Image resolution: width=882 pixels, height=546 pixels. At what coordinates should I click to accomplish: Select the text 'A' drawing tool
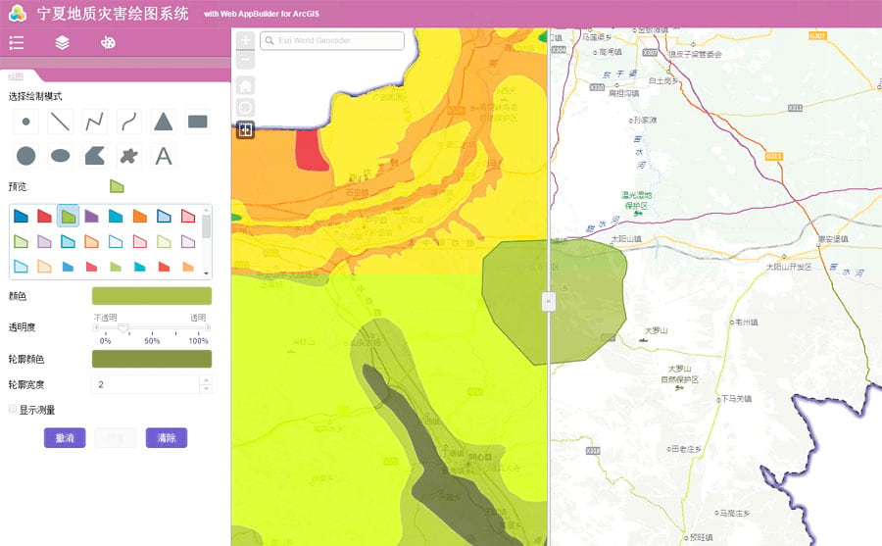(x=164, y=156)
